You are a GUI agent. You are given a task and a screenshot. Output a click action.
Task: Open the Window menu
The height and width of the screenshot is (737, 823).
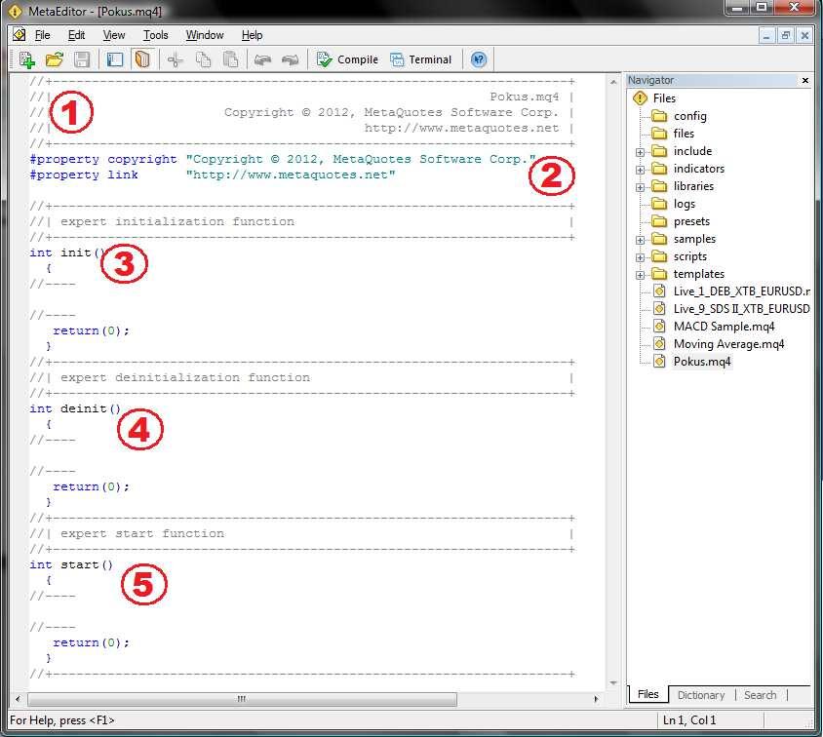tap(205, 35)
